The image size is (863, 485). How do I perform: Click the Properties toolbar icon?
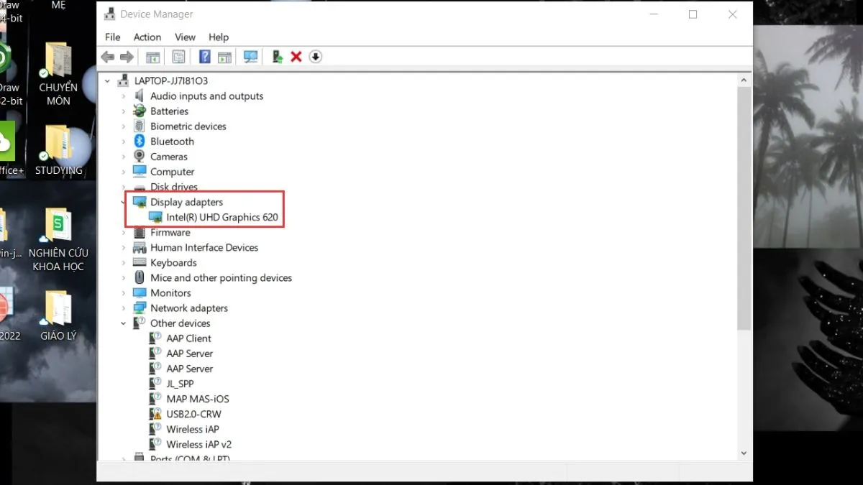[178, 57]
